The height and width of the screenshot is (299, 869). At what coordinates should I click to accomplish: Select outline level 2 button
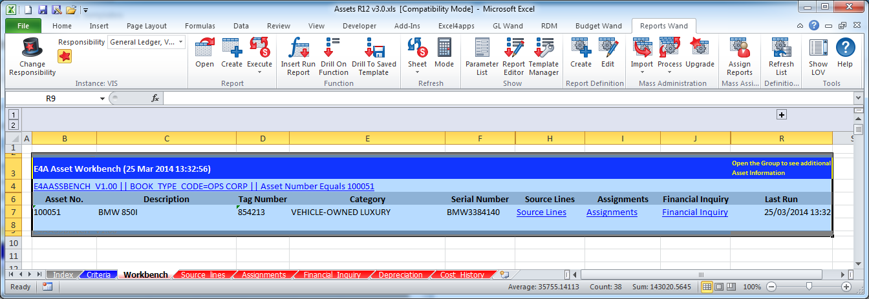[x=12, y=125]
